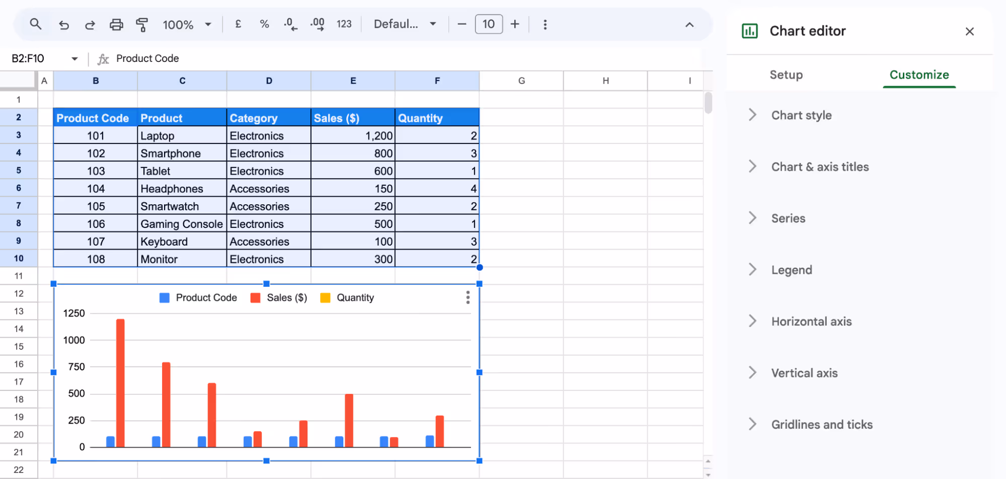The height and width of the screenshot is (479, 1006).
Task: Undo the last action
Action: pos(64,24)
